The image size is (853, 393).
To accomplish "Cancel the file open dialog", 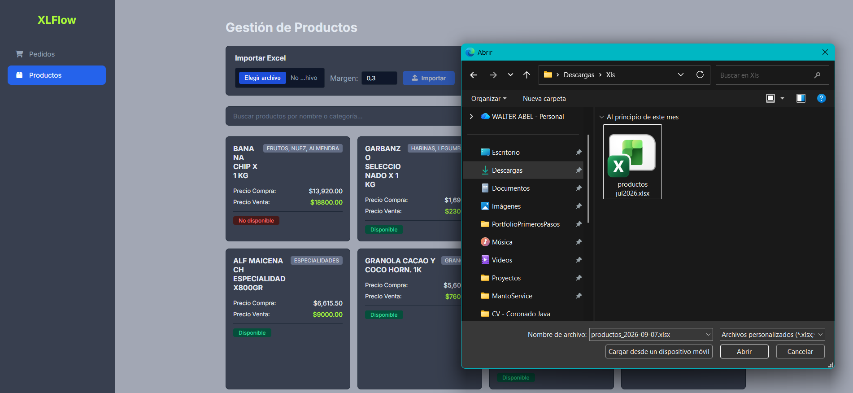I will 800,352.
